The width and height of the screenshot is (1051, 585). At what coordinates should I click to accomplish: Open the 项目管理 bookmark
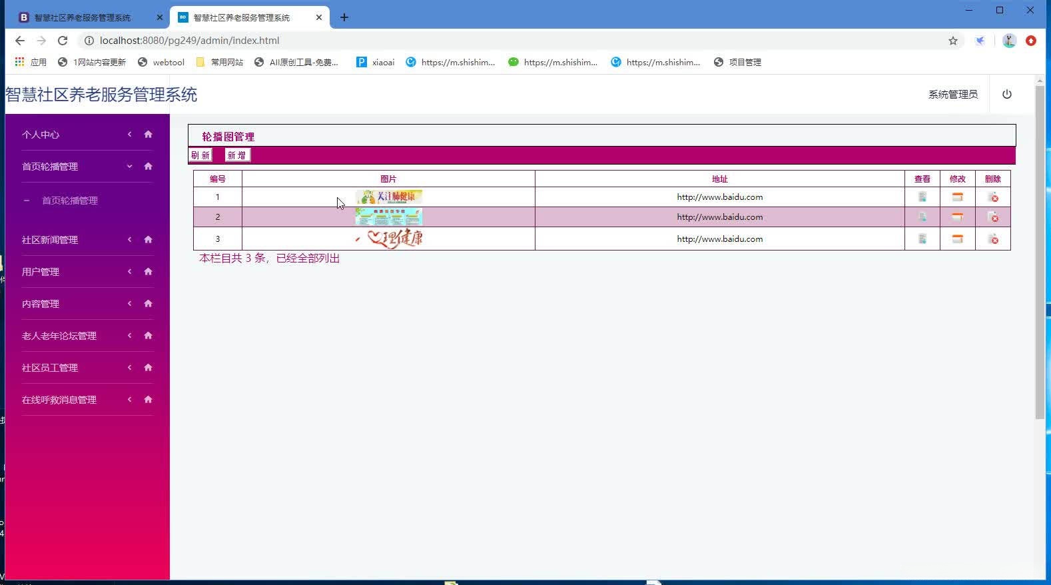[x=737, y=62]
